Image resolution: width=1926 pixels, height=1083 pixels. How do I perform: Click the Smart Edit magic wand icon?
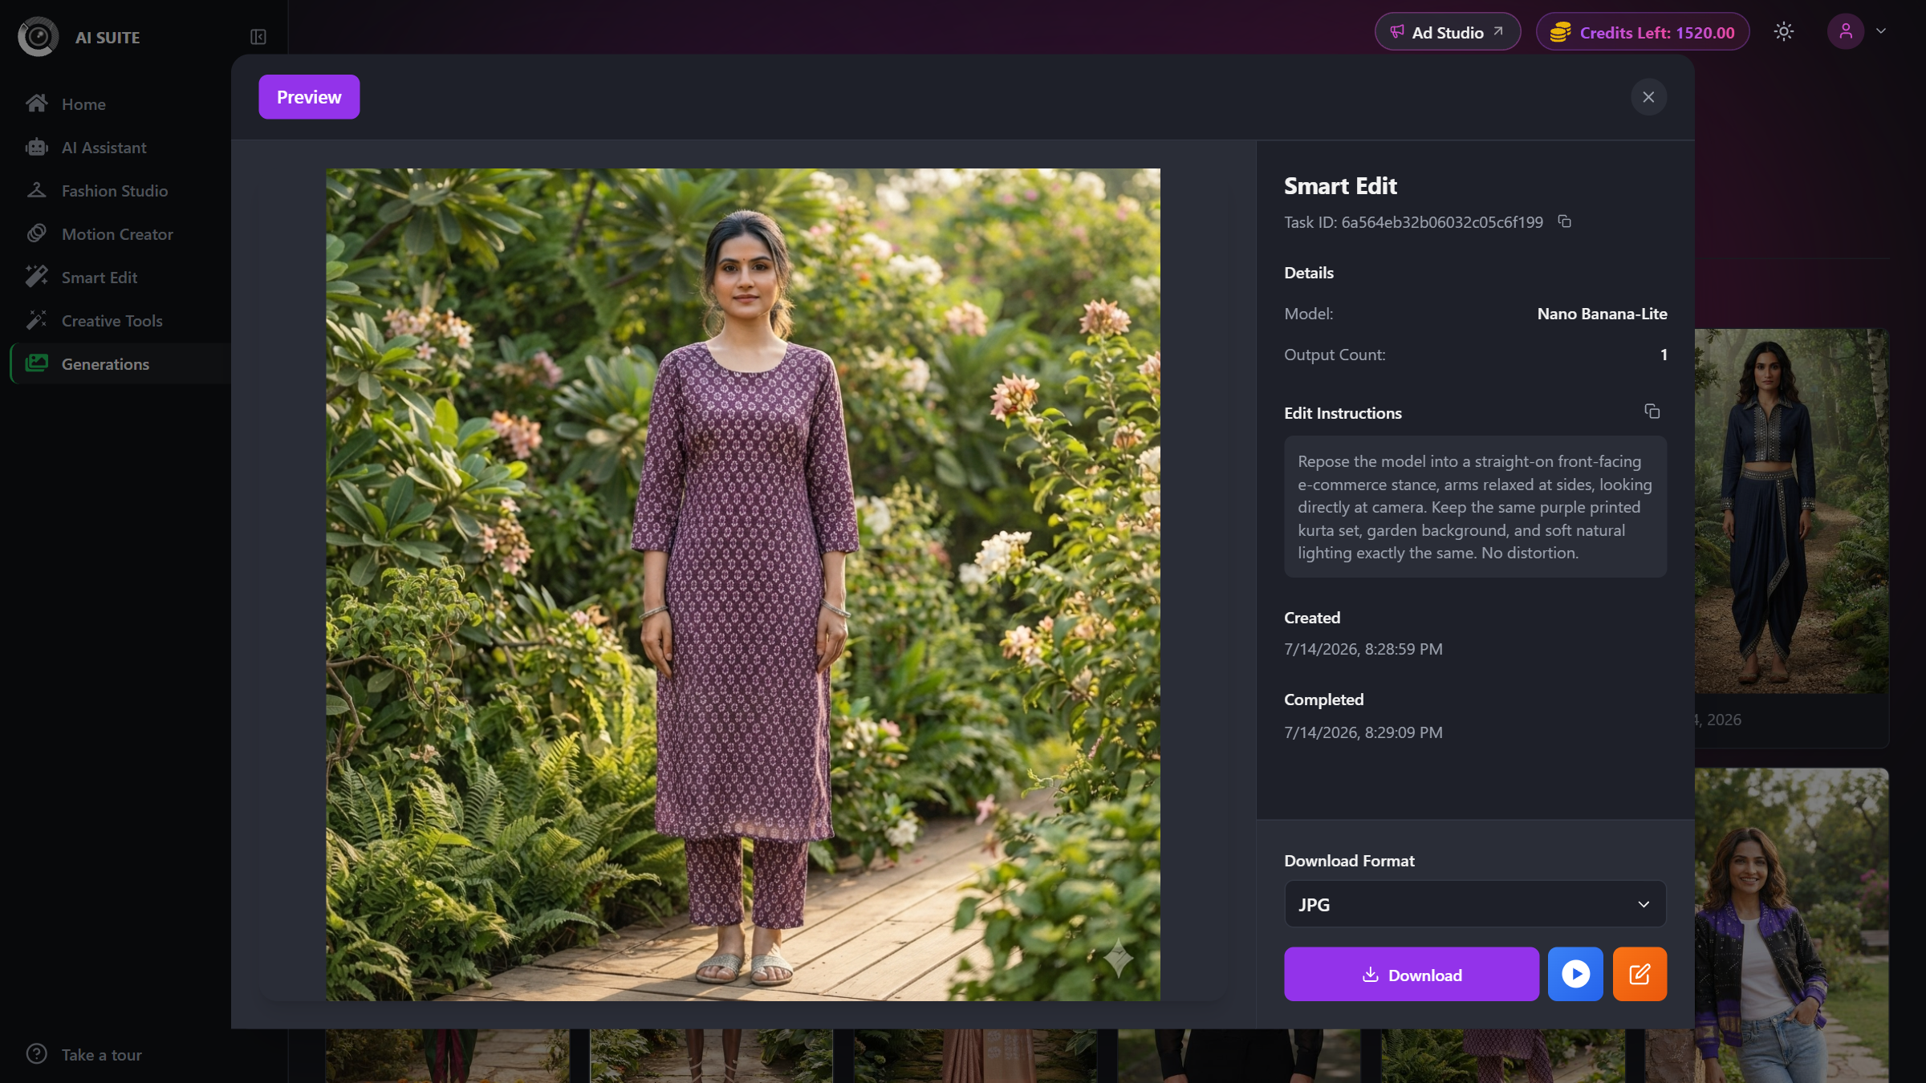pyautogui.click(x=37, y=277)
